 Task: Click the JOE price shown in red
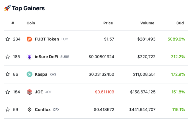pos(104,92)
